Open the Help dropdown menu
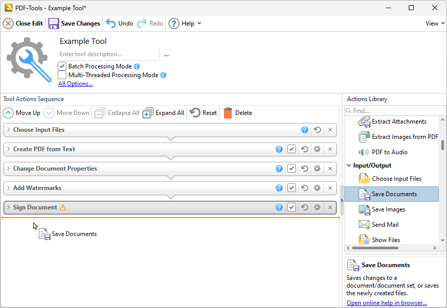The height and width of the screenshot is (308, 447). (185, 23)
